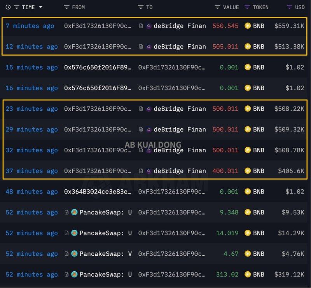
Task: Click the 400.011 value cell
Action: tap(225, 171)
